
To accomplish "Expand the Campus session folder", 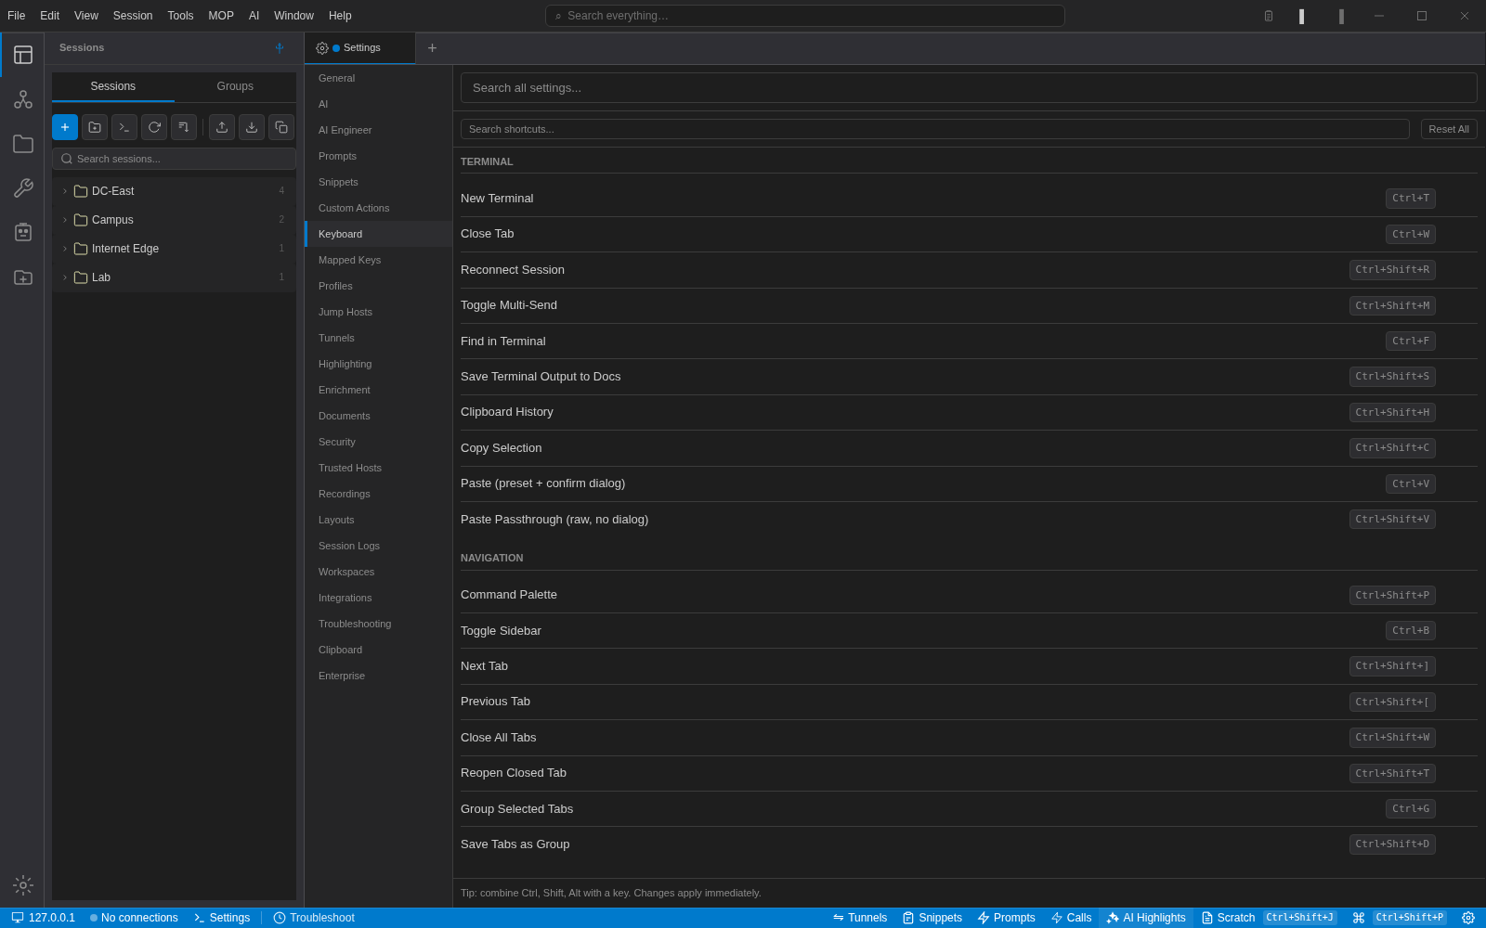I will [x=174, y=220].
